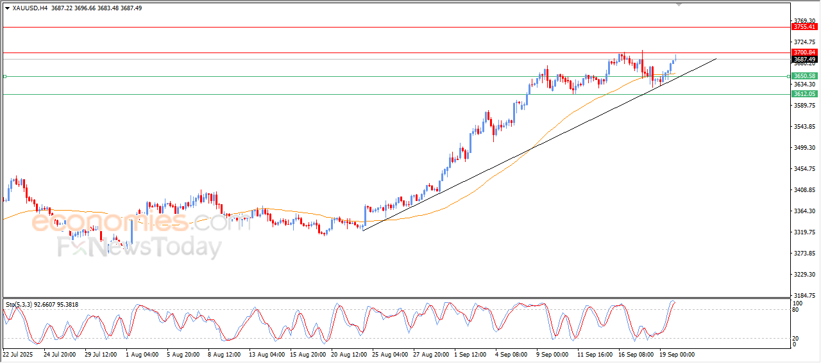Click the XAUUSD,H4 symbol title

point(29,8)
